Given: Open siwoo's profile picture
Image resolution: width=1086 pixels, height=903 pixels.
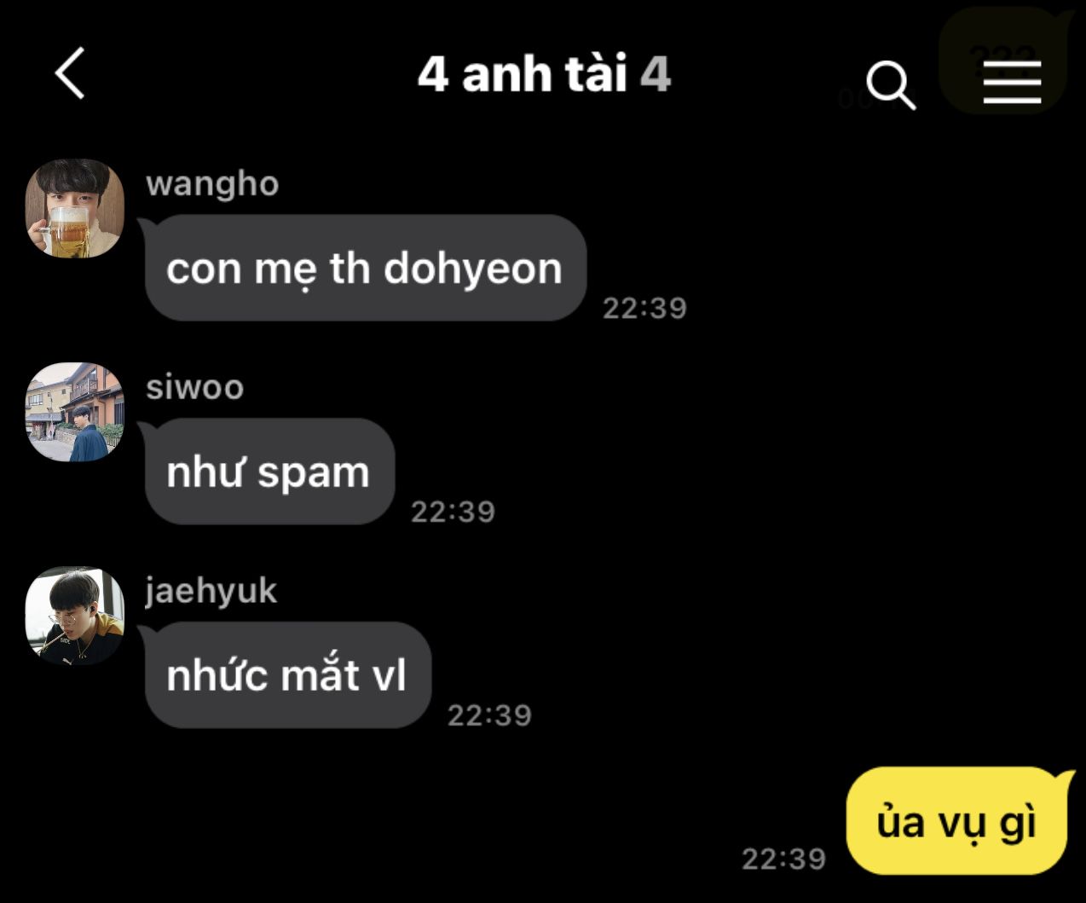Looking at the screenshot, I should tap(75, 412).
